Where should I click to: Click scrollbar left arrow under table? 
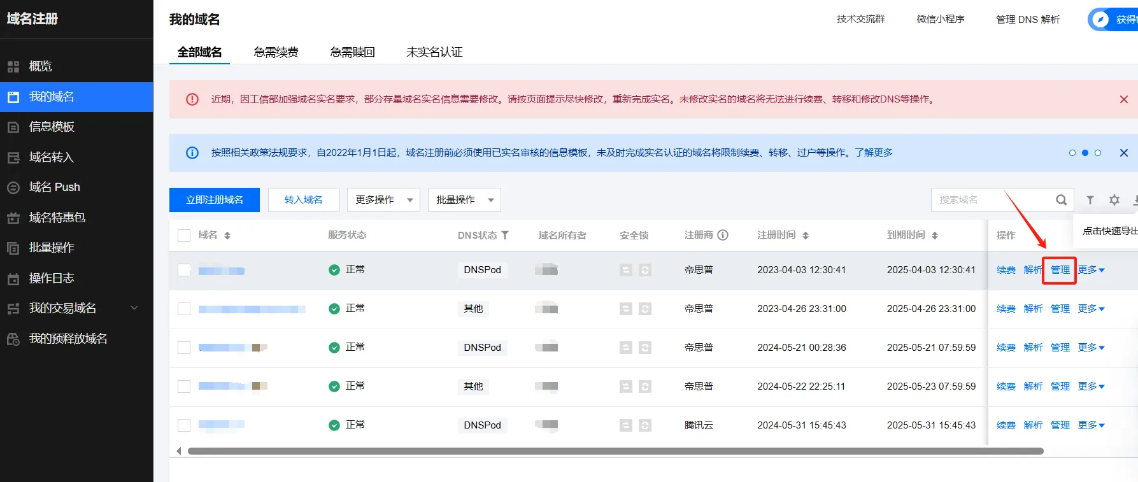[x=179, y=451]
